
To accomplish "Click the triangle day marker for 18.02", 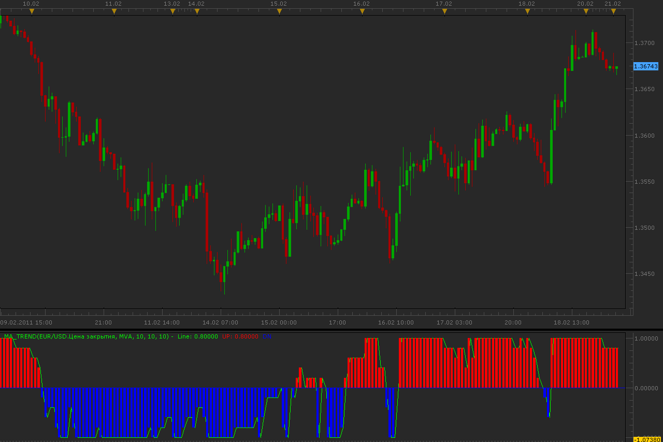I will click(x=527, y=11).
